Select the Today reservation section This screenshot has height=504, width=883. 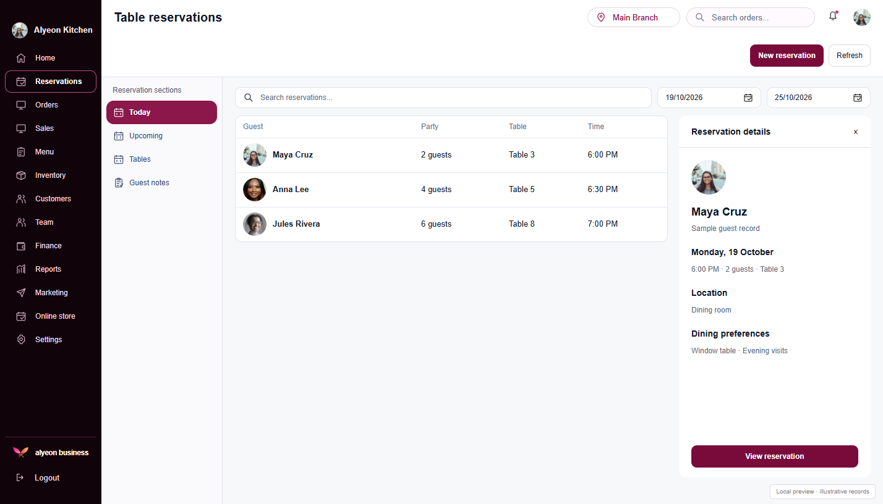[x=161, y=112]
